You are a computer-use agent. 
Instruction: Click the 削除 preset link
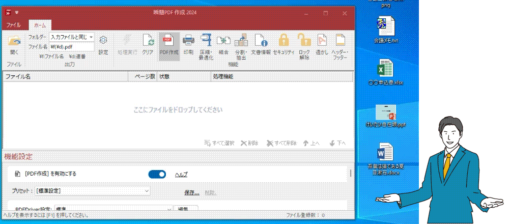click(210, 192)
